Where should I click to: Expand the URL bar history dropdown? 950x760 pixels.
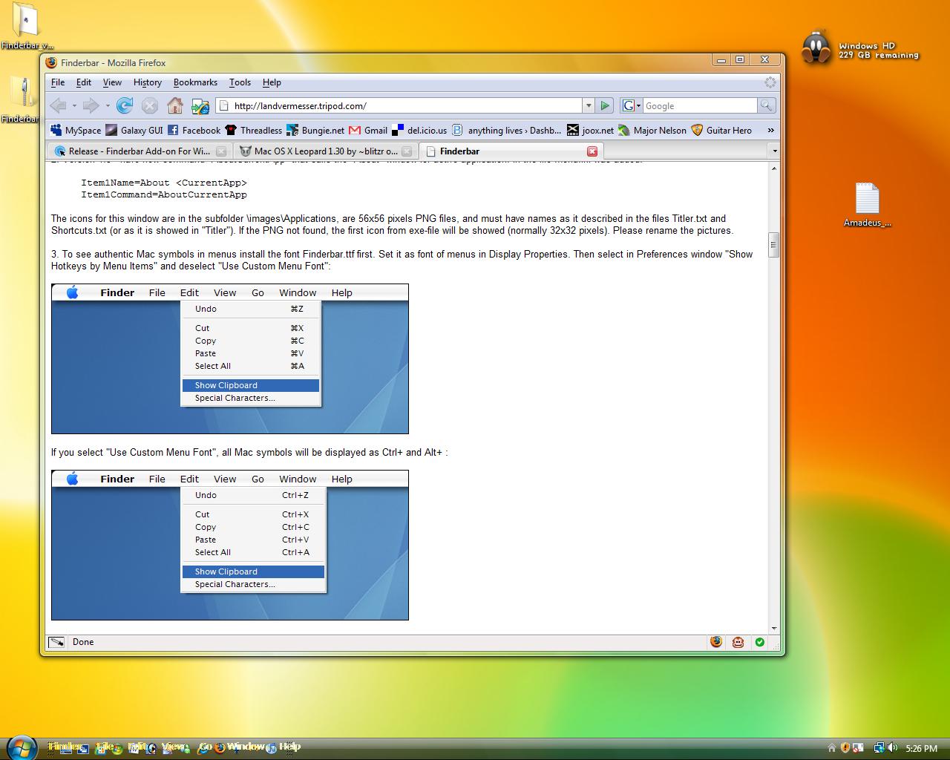pyautogui.click(x=589, y=105)
